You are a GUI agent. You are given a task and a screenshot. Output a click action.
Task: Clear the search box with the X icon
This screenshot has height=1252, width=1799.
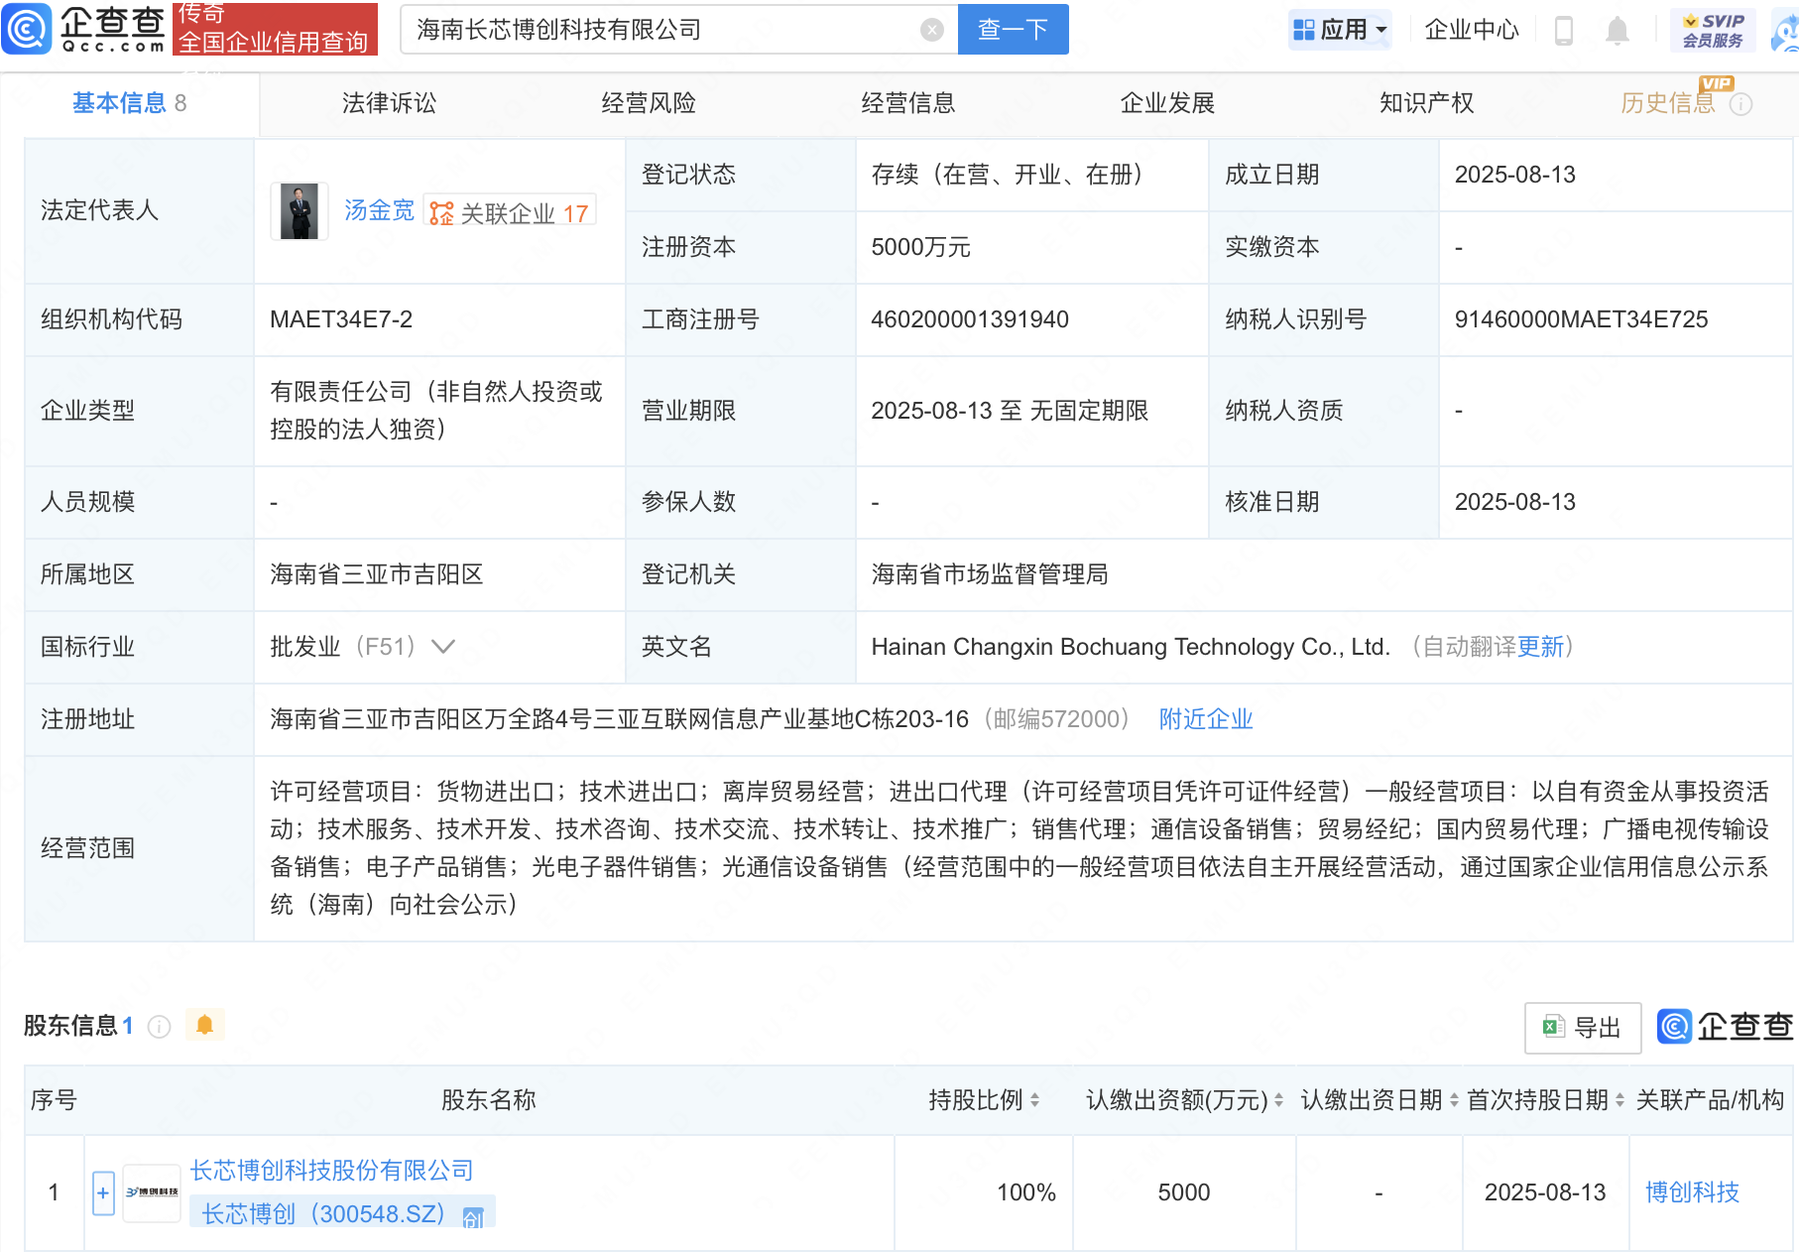[931, 30]
